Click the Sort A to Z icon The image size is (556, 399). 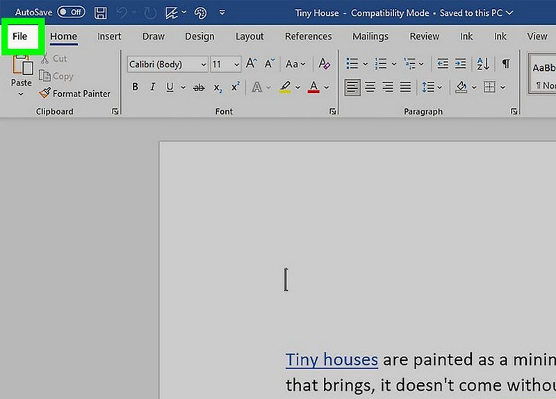click(x=482, y=64)
